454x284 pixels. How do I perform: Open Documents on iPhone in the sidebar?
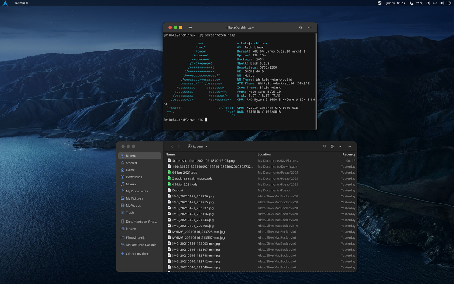140,222
